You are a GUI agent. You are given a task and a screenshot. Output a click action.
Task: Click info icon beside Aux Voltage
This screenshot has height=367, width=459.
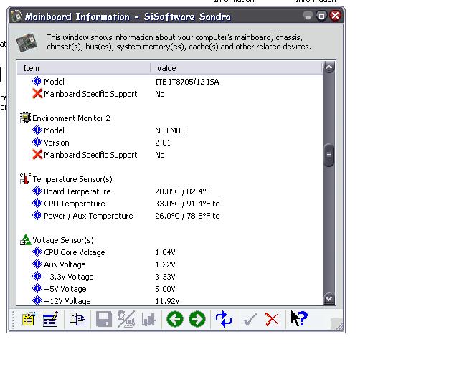(x=37, y=264)
